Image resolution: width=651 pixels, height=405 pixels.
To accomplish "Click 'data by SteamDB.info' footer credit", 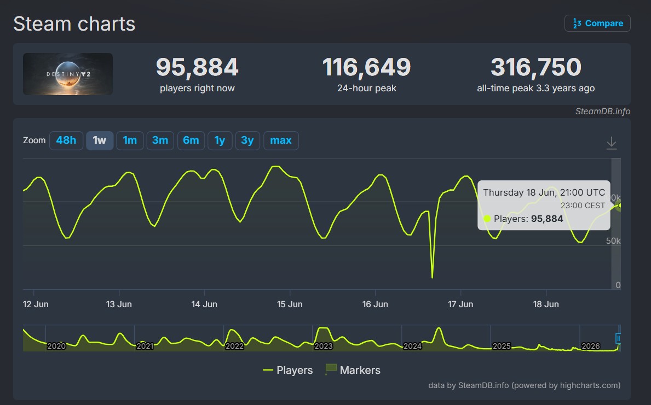I will coord(525,385).
